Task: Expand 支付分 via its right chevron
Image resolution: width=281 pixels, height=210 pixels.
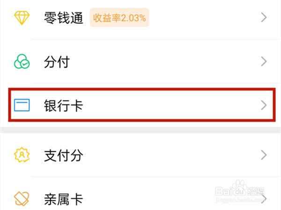Action: 264,155
